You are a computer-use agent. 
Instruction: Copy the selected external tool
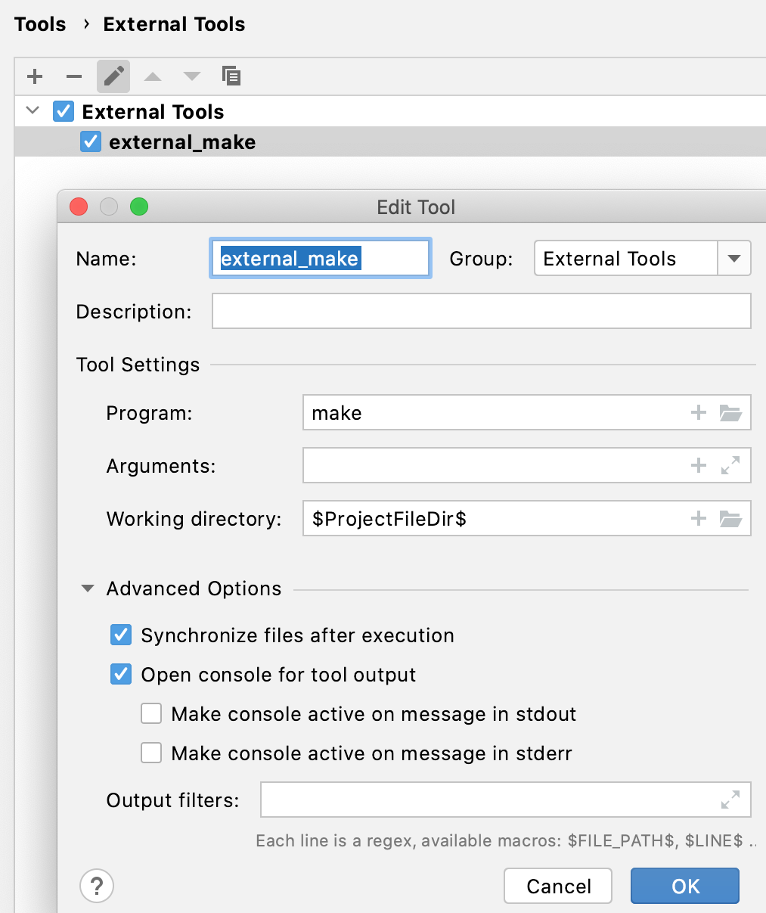231,76
